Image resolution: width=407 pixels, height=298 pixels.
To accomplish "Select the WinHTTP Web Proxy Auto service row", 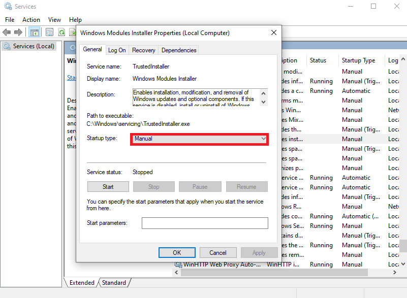I will pos(286,264).
